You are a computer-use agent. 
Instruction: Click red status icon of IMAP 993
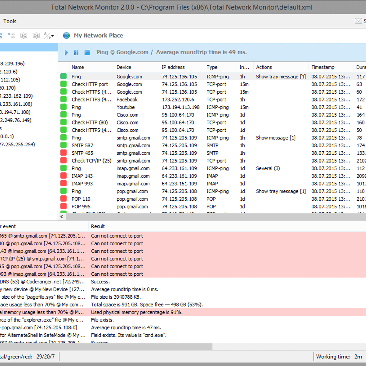click(x=63, y=183)
